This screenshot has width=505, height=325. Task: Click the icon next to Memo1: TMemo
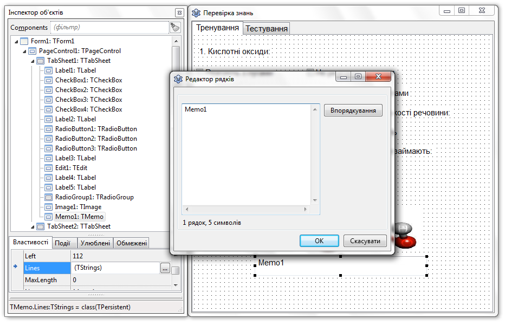click(x=48, y=217)
